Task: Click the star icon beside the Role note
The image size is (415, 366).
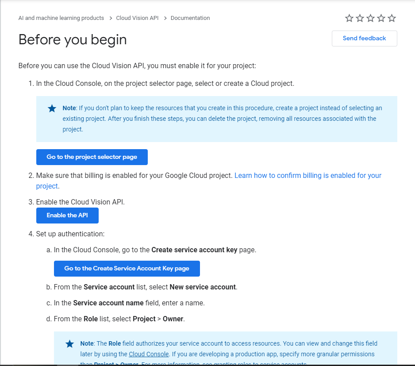Action: 70,344
